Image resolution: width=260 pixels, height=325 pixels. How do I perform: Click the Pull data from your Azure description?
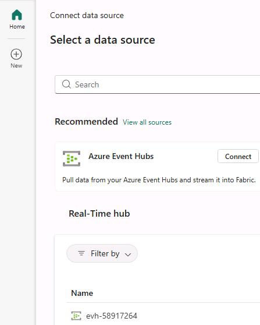click(159, 180)
